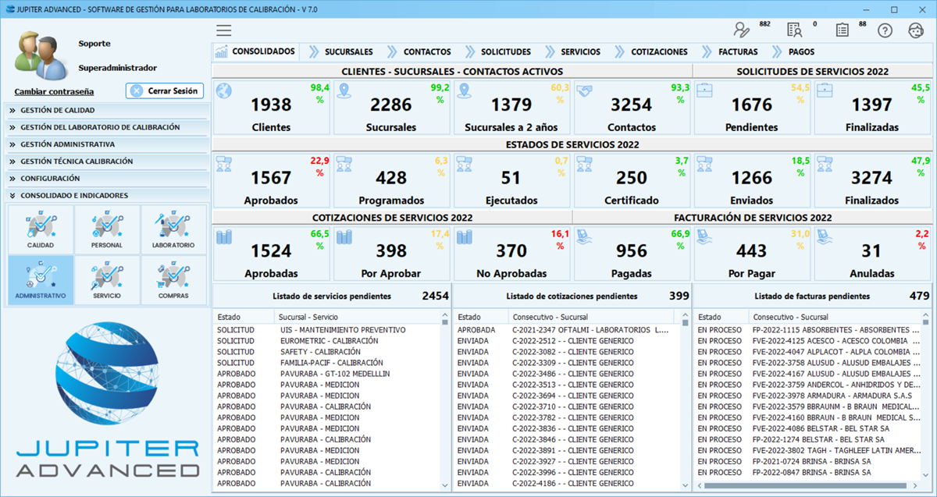This screenshot has height=497, width=937.
Task: Click the help question mark icon
Action: (885, 30)
